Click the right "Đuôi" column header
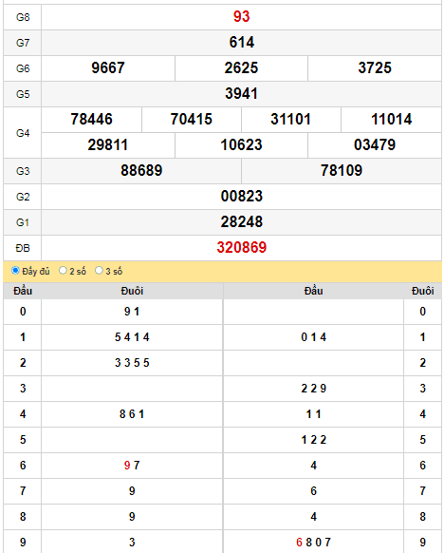 point(422,291)
